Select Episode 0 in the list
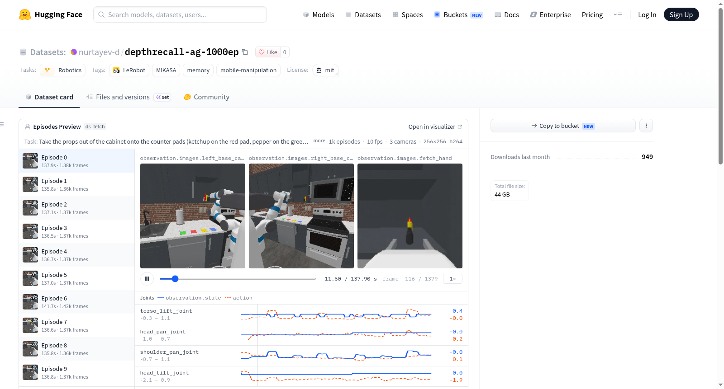This screenshot has width=724, height=389. pos(77,161)
